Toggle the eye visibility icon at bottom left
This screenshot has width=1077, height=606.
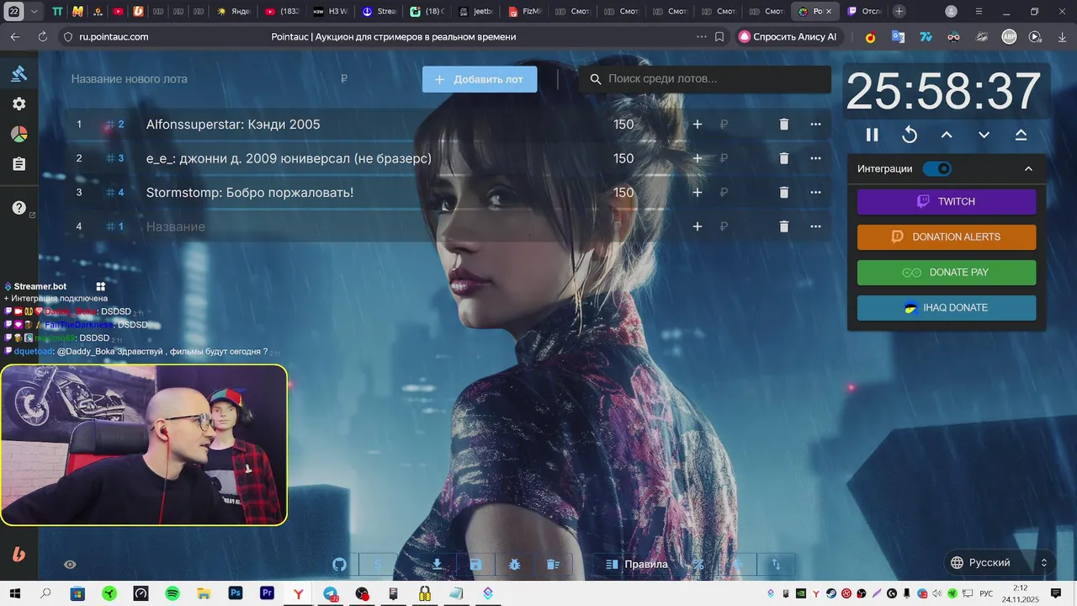click(71, 565)
